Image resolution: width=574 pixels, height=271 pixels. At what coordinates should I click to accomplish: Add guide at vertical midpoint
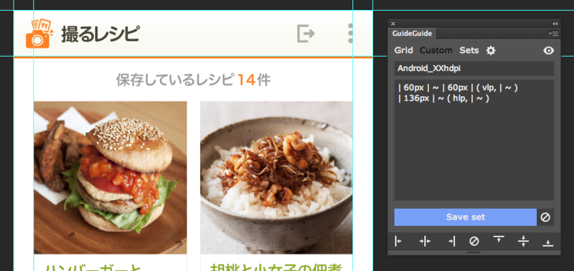coord(524,242)
